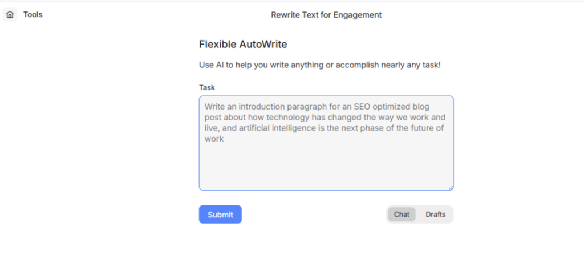Open the Tools link beside the home icon
This screenshot has height=258, width=584.
tap(33, 15)
